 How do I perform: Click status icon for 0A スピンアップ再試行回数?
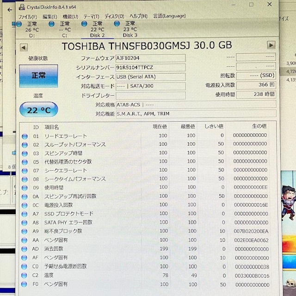(x=25, y=197)
